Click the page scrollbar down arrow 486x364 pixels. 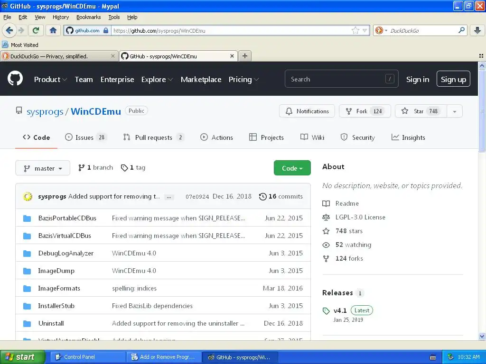coord(482,337)
